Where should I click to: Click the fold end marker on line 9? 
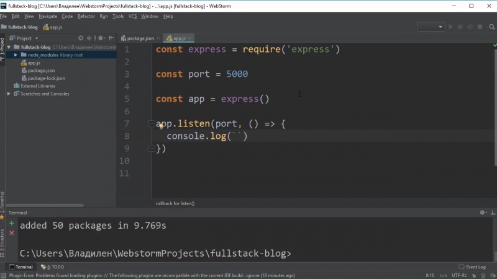tap(152, 148)
